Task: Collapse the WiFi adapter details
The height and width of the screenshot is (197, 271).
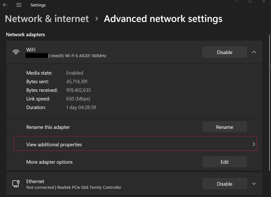Action: [x=254, y=52]
